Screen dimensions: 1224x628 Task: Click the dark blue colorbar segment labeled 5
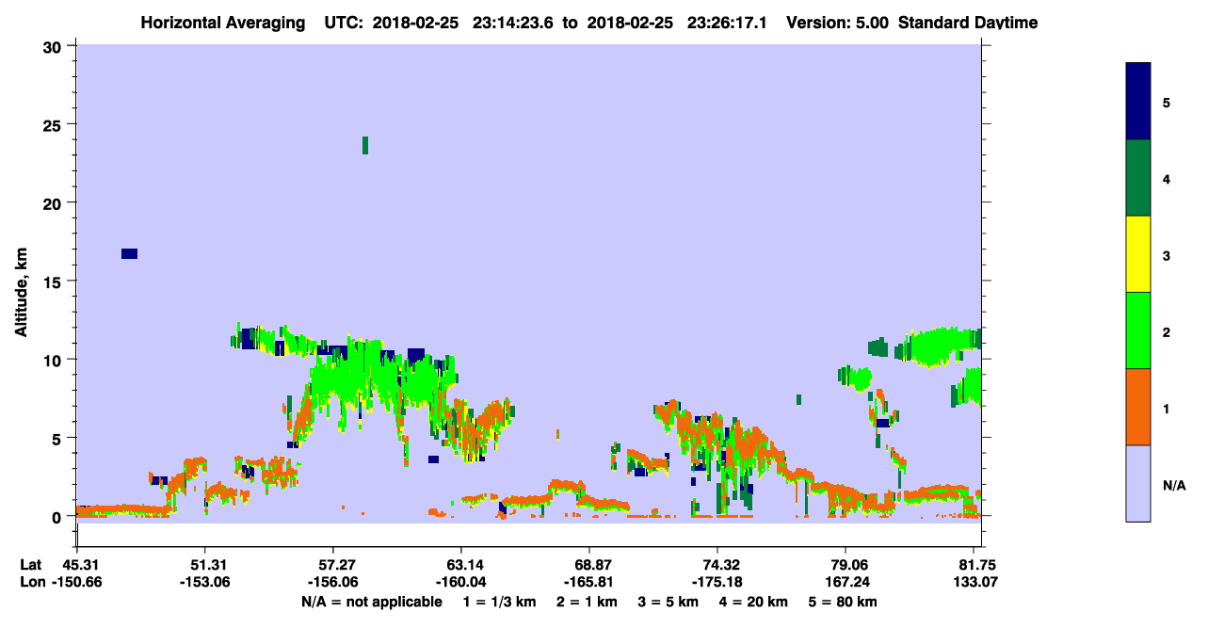pyautogui.click(x=1138, y=102)
